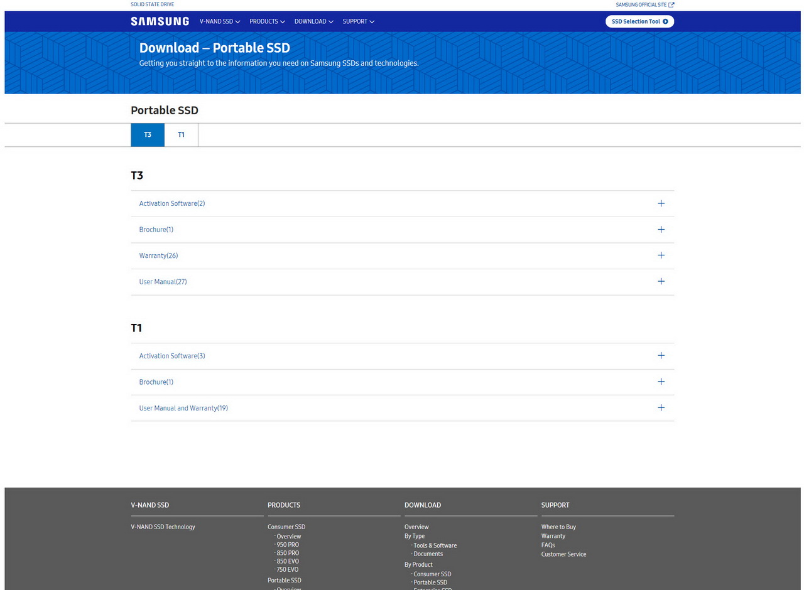Screen dimensions: 804x590
Task: Open Documents footer link
Action: pos(428,554)
